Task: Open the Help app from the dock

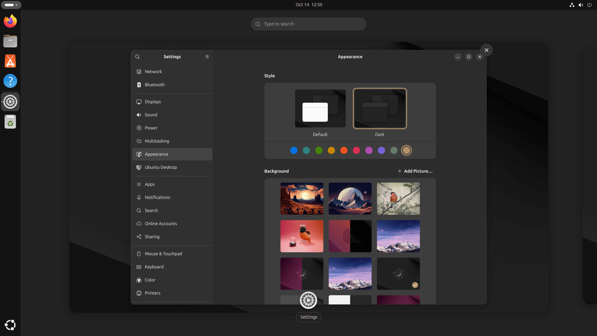Action: pos(10,81)
